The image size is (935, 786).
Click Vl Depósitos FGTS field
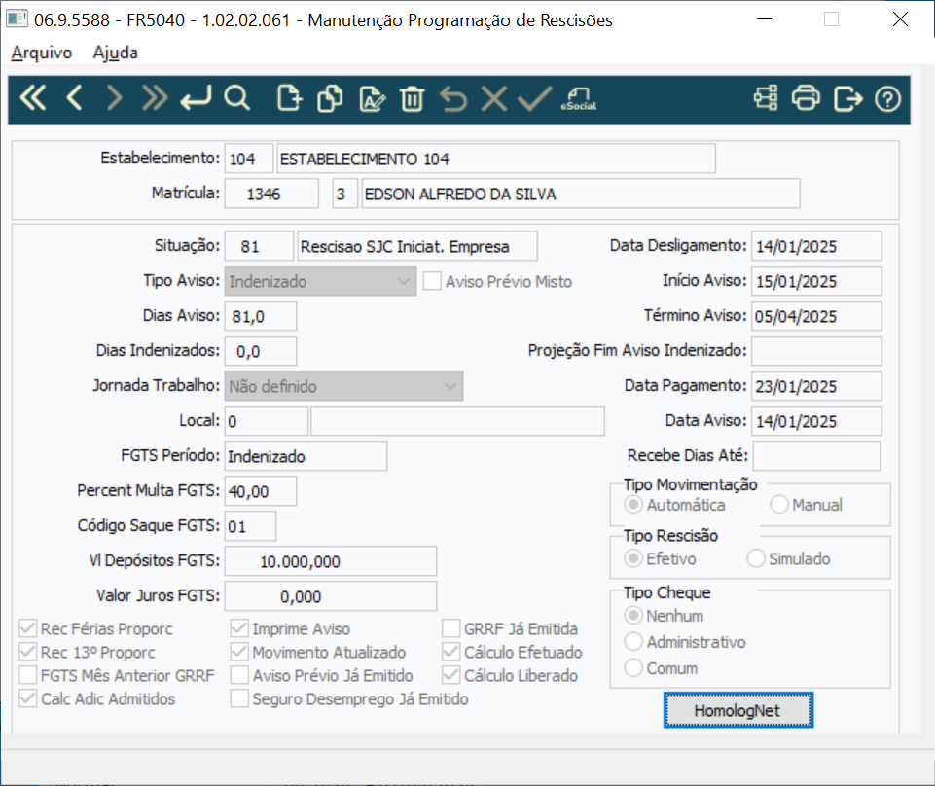point(331,561)
